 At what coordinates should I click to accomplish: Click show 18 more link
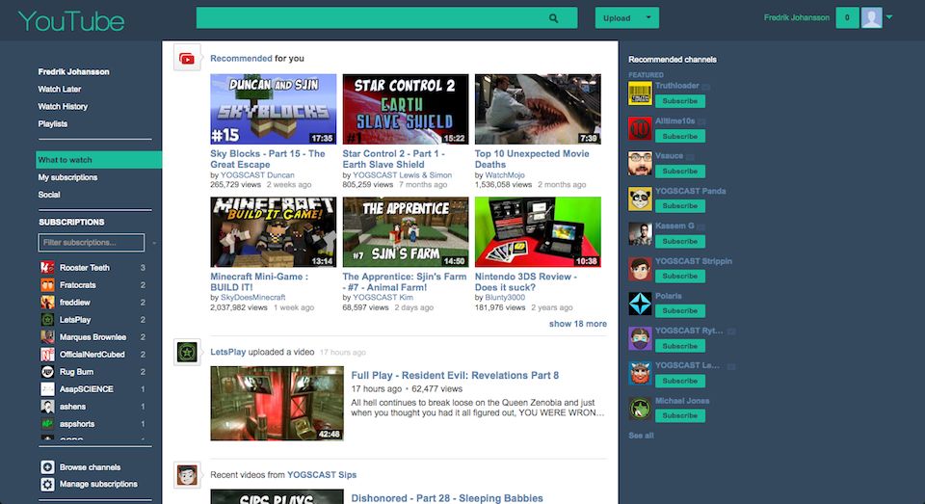(577, 324)
